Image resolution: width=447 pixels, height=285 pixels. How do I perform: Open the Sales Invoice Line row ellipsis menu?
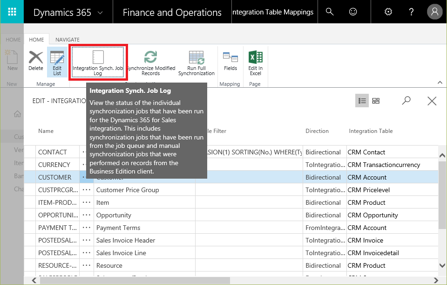tap(87, 253)
